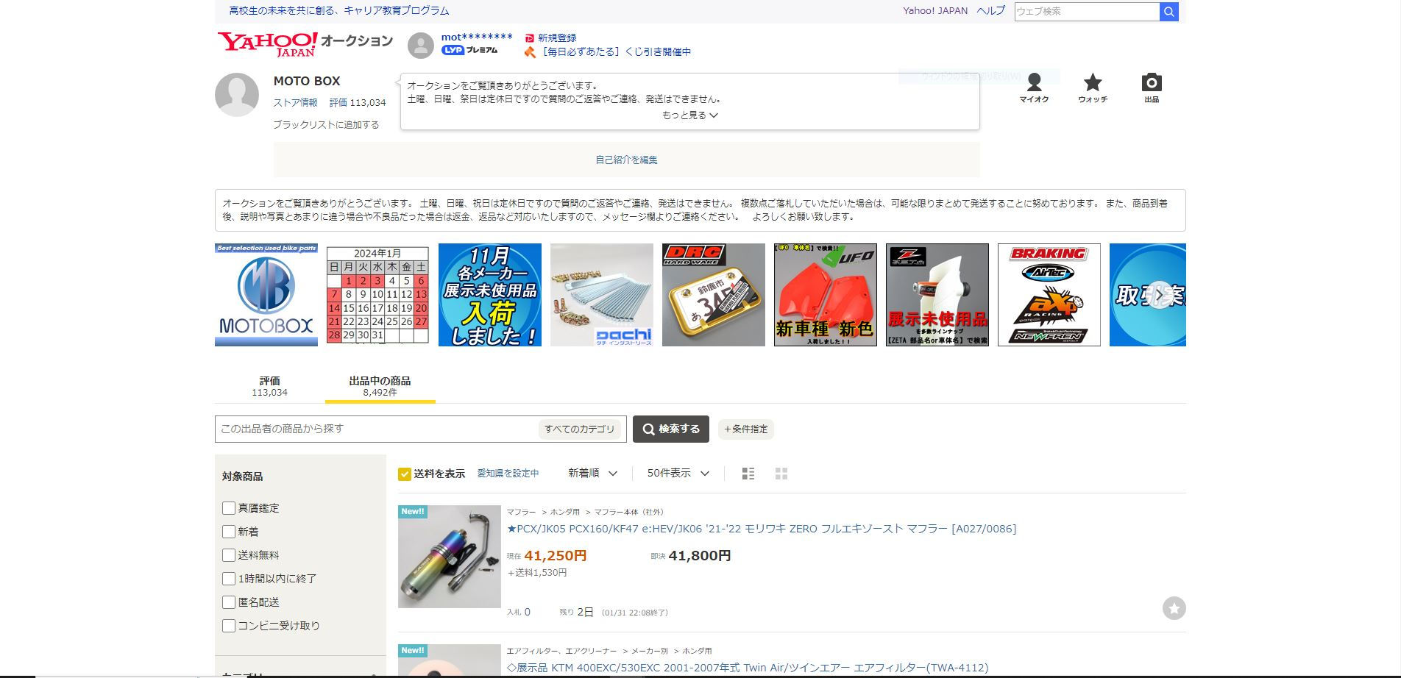Open the すべてのカテゴリ category selector
Image resolution: width=1401 pixels, height=678 pixels.
(x=579, y=429)
